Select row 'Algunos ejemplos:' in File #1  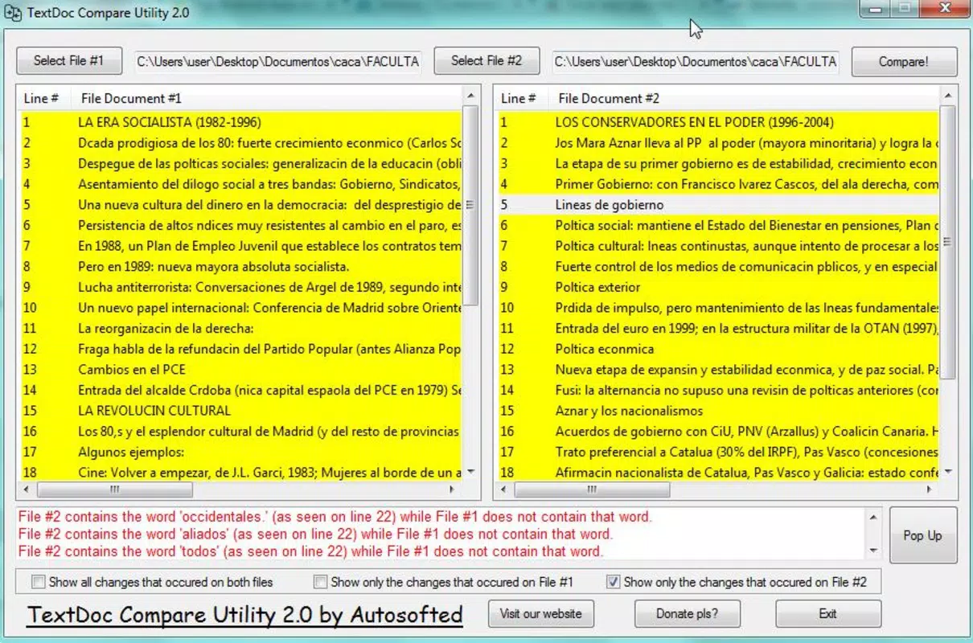click(240, 452)
